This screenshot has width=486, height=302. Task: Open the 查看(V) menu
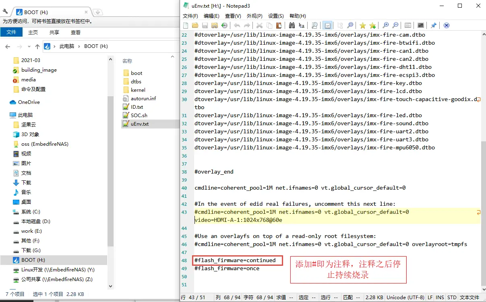click(x=233, y=16)
